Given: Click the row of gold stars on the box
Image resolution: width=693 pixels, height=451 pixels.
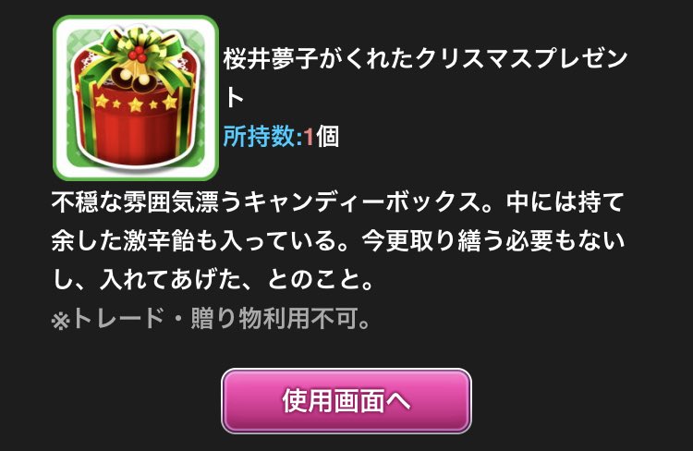Looking at the screenshot, I should click(x=135, y=103).
